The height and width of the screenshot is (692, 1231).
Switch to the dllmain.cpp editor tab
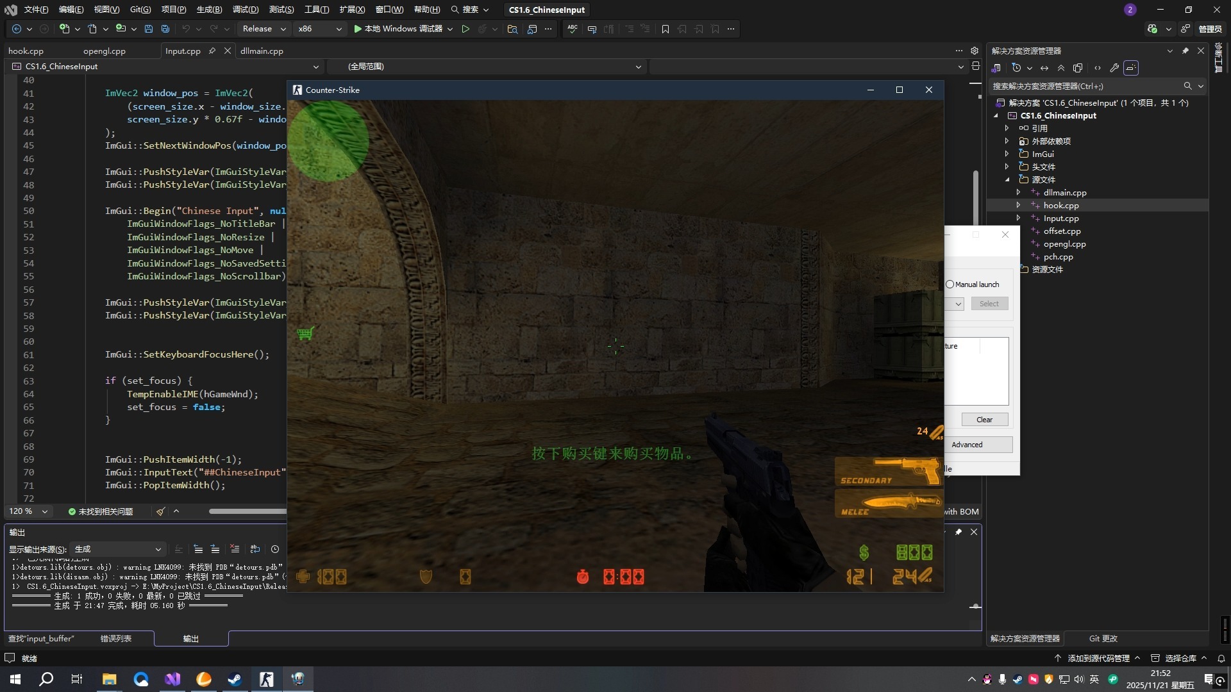[x=262, y=51]
